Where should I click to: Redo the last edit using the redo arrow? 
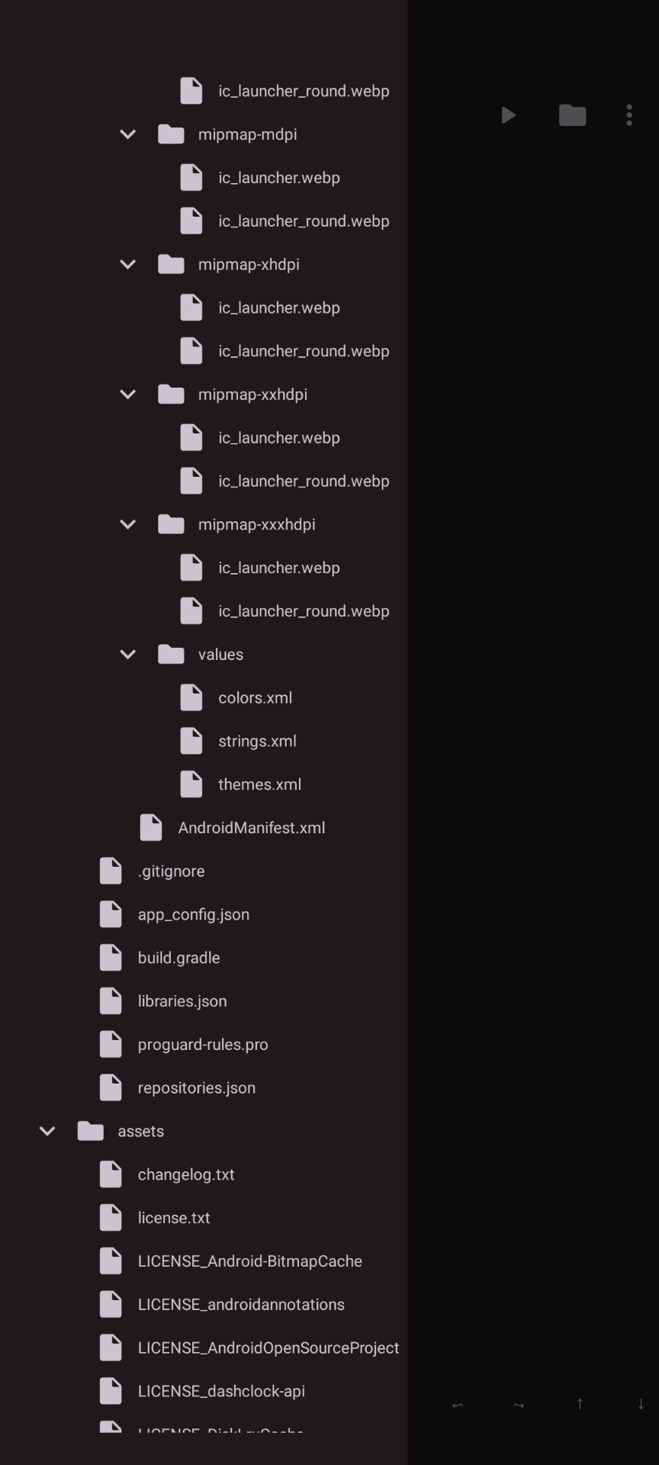[x=518, y=1405]
